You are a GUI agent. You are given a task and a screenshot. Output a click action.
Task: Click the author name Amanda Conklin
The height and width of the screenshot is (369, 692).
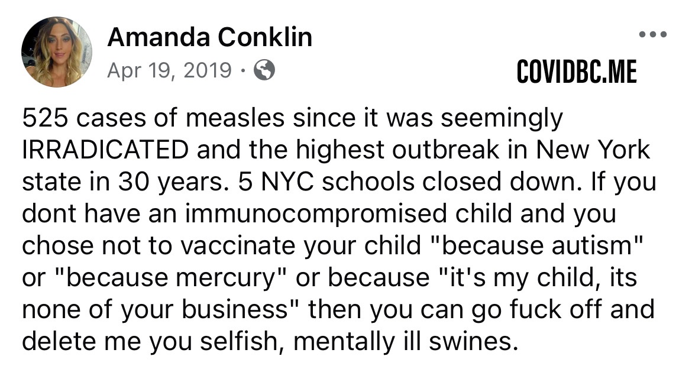coord(209,38)
